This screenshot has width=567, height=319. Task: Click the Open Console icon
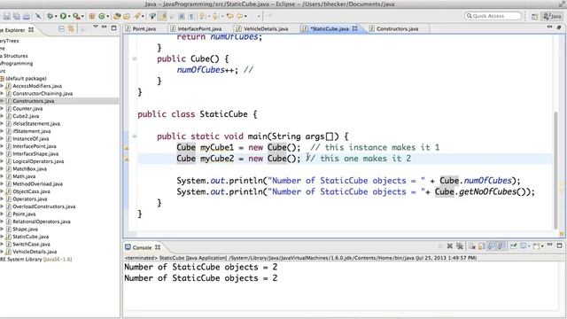[537, 246]
